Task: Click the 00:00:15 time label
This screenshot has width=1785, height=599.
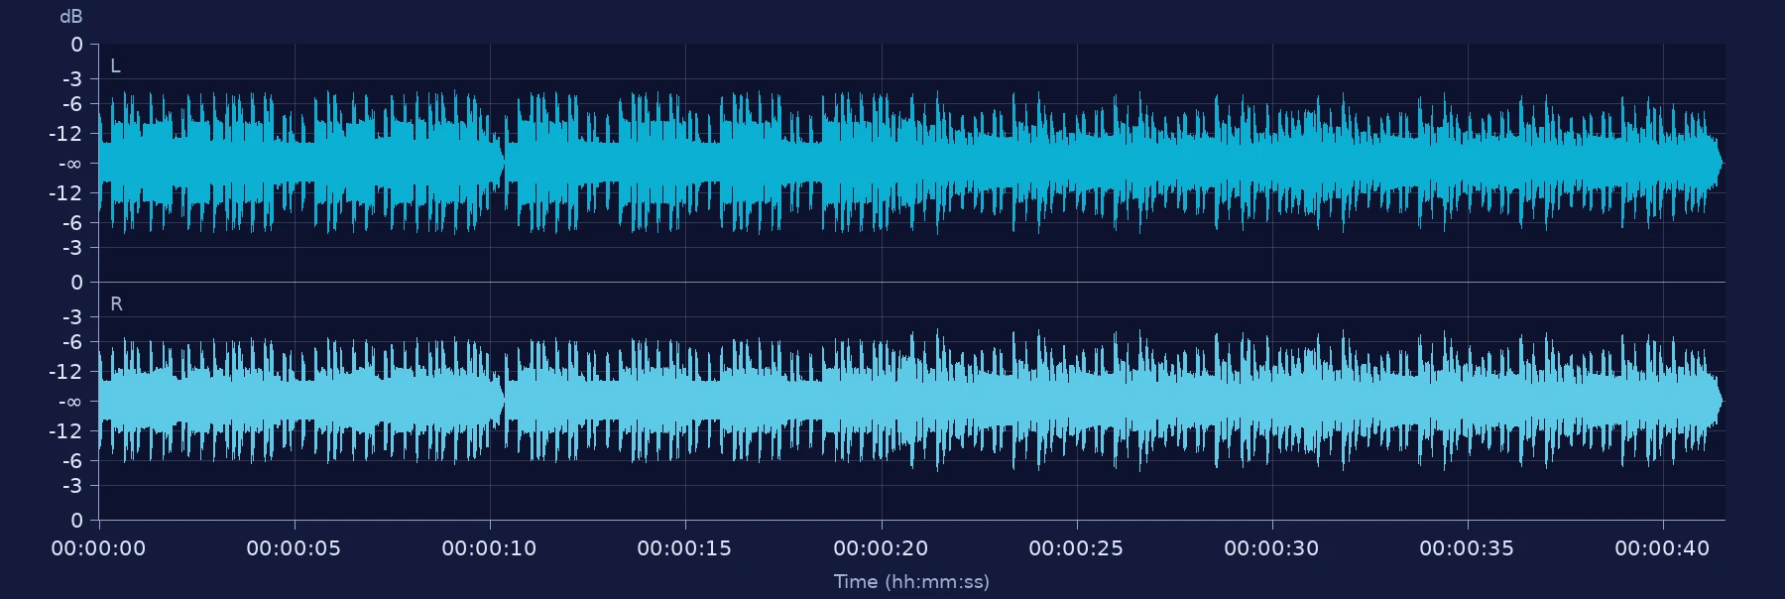Action: 684,548
